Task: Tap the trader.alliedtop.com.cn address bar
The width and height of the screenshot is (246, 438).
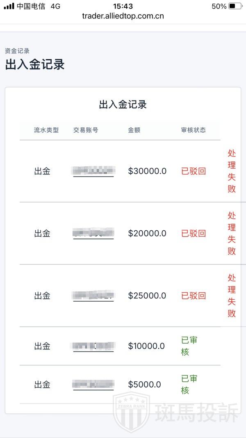Action: tap(123, 16)
